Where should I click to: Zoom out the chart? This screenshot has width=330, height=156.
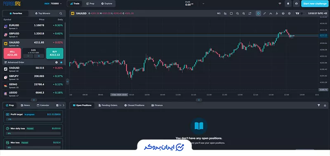click(x=238, y=14)
